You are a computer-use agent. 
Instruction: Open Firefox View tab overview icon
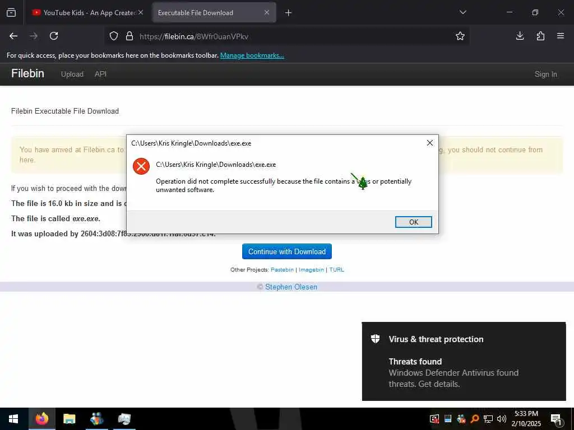pos(11,12)
